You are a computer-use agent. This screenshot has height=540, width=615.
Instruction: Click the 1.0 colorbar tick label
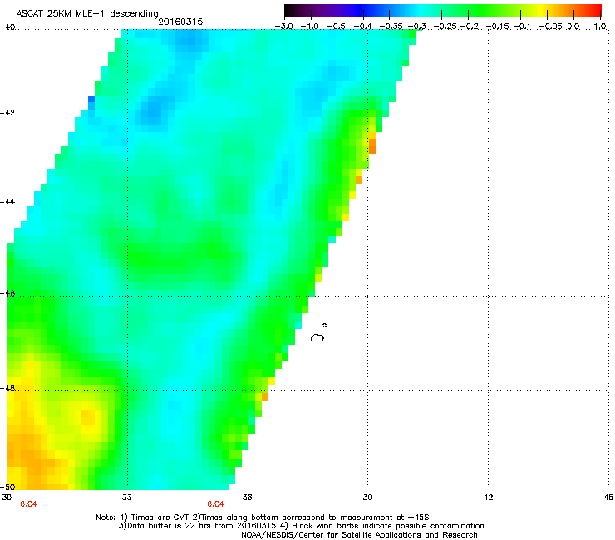(x=600, y=27)
